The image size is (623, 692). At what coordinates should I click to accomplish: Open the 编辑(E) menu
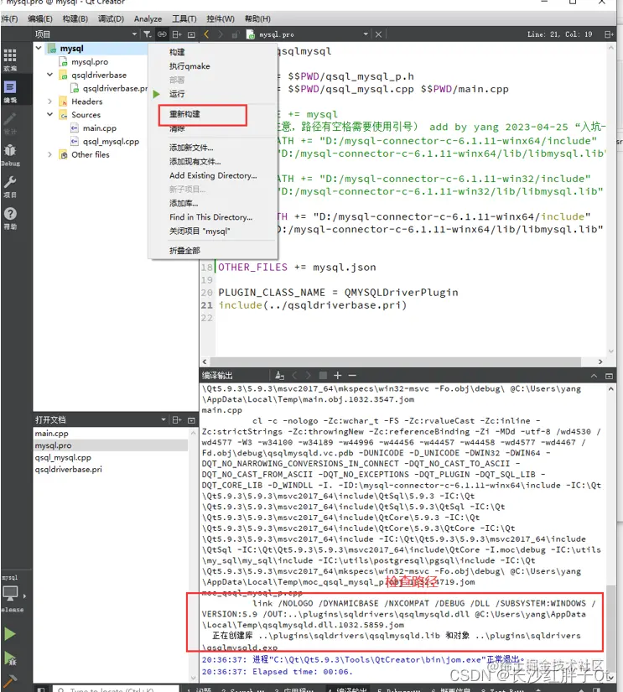[x=40, y=18]
